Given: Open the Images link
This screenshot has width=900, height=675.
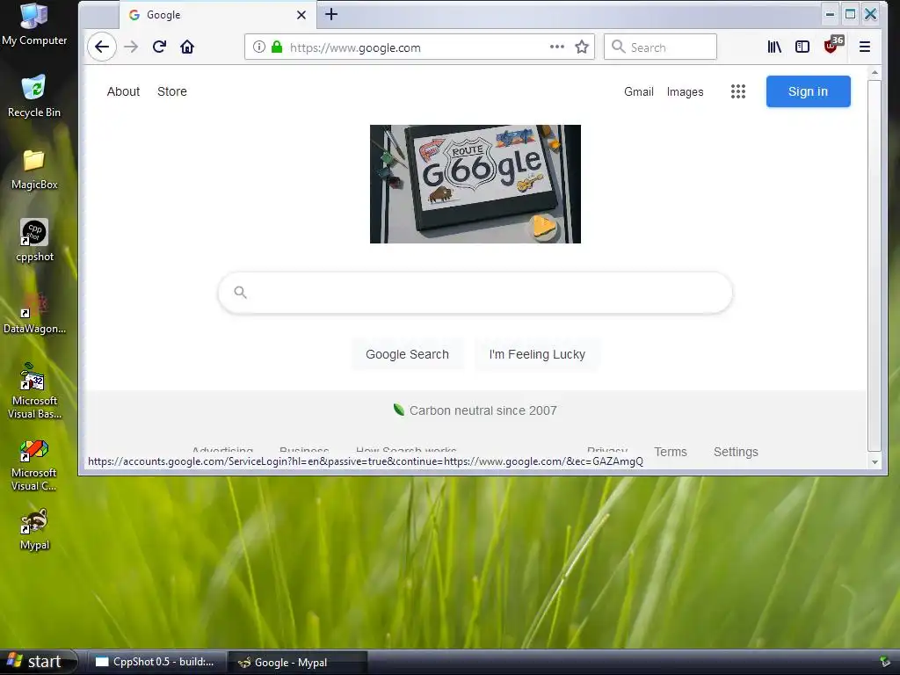Looking at the screenshot, I should pyautogui.click(x=685, y=91).
